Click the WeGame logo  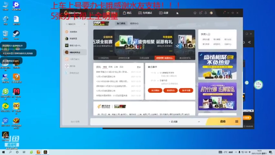click(73, 13)
